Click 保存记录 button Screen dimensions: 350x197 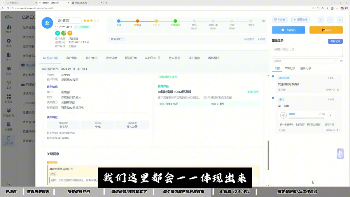[x=335, y=41]
